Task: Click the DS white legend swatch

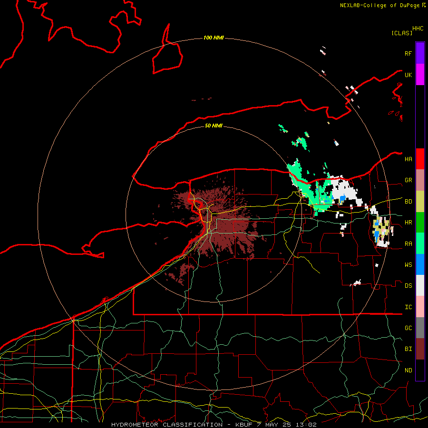Action: click(x=420, y=285)
